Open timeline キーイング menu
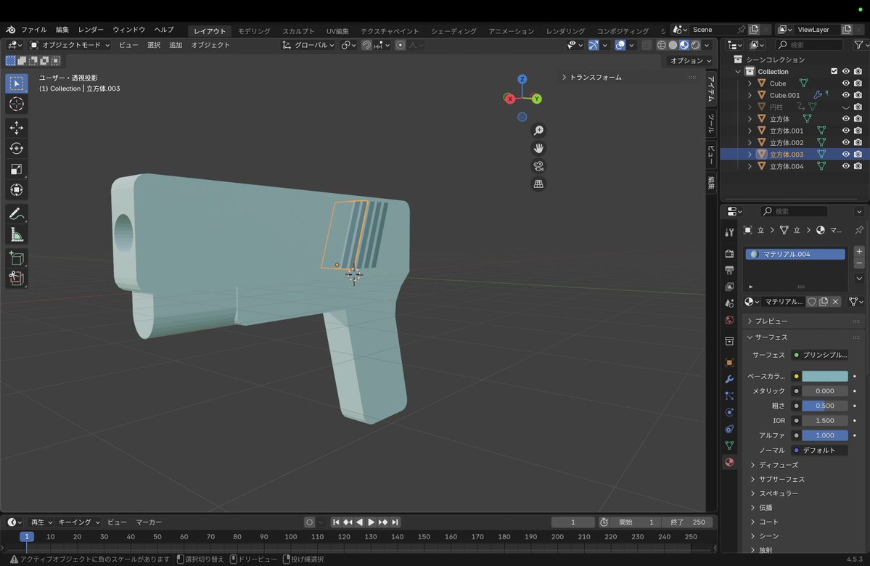 [79, 522]
